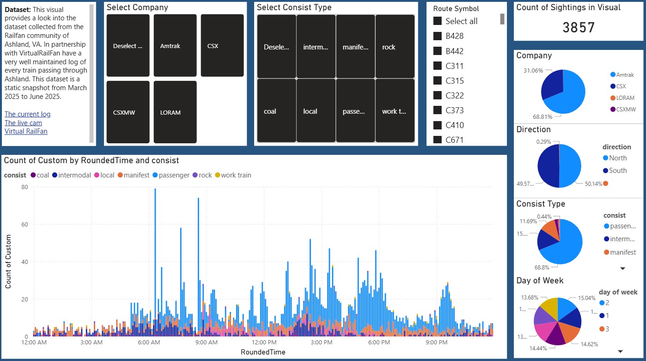
Task: Select the South legend marker in Direction chart
Action: 605,171
